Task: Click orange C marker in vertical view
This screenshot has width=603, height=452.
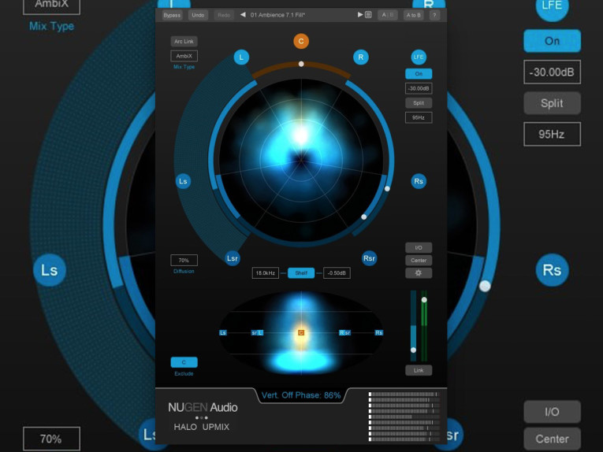Action: point(301,332)
